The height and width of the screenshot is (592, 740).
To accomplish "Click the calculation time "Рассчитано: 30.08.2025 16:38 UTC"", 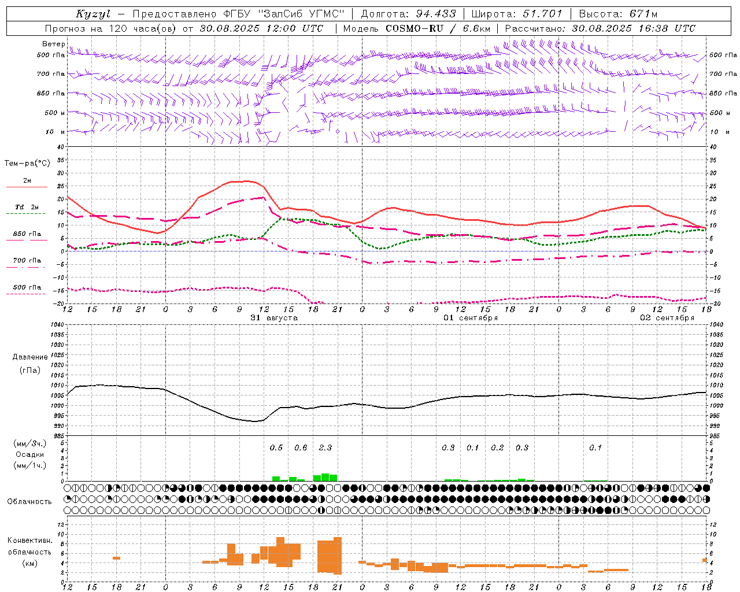I will (x=600, y=28).
